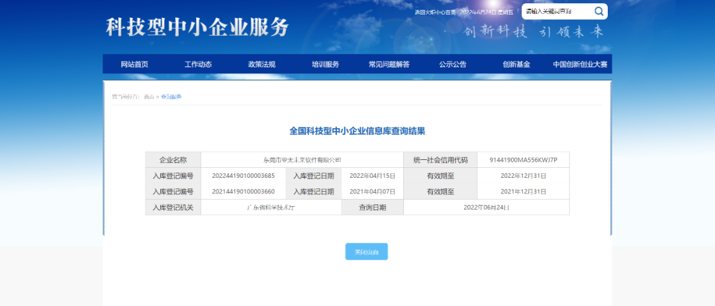Click the 科技型中小企业服务 site title
Image resolution: width=715 pixels, height=306 pixels.
197,27
